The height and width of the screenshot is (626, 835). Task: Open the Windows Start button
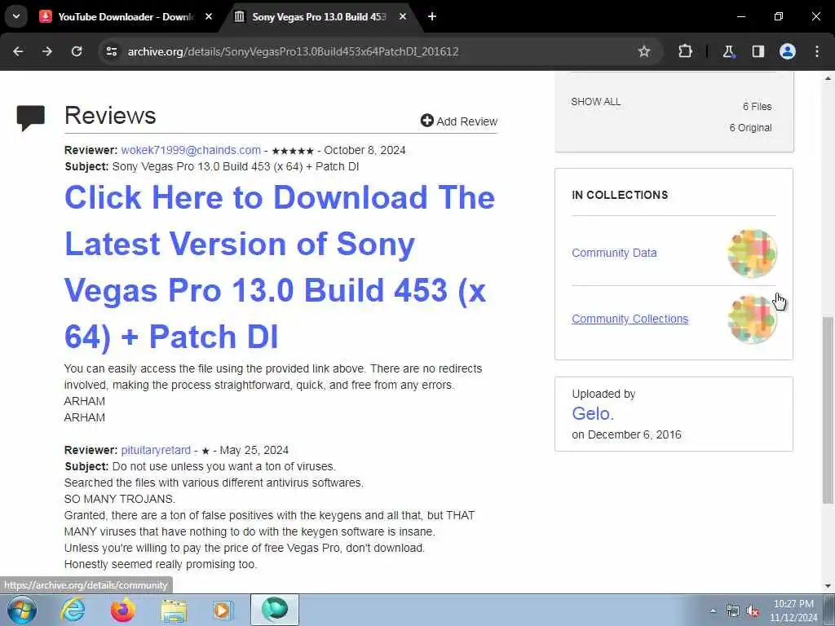[x=22, y=610]
